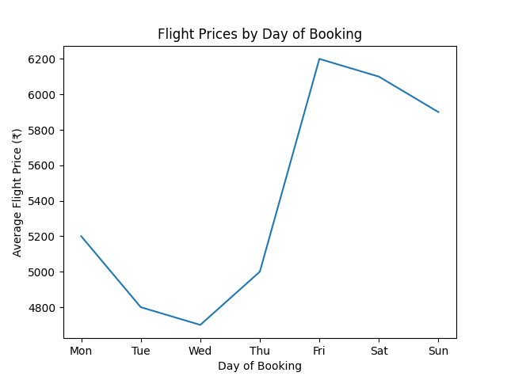
Task: Select the 'Fri' x-axis tick label
Action: pyautogui.click(x=319, y=351)
